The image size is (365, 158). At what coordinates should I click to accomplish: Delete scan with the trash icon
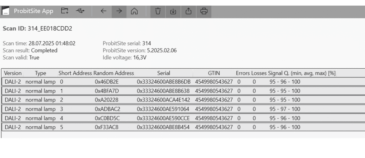tap(158, 11)
